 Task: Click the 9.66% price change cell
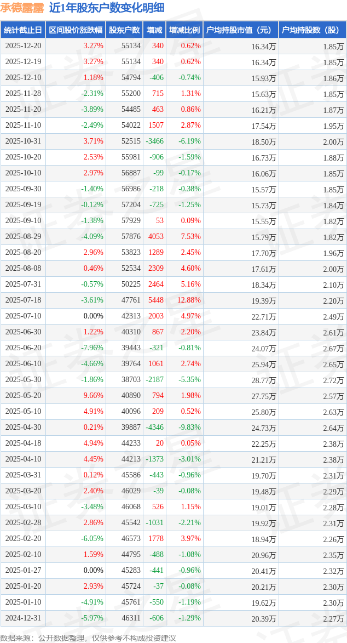pos(93,396)
